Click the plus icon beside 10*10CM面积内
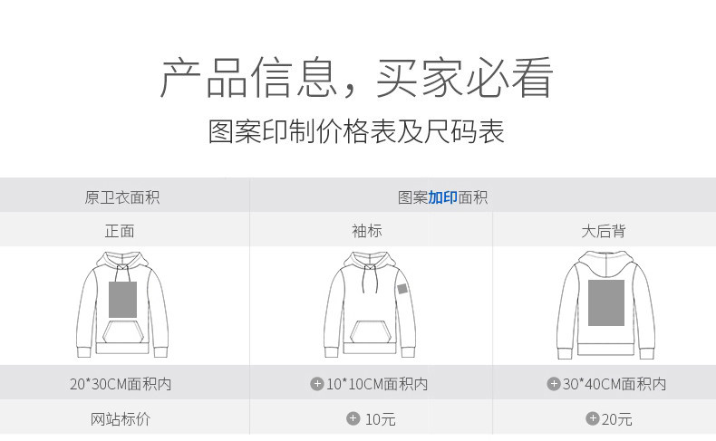Screen dimensions: 716x441 [317, 384]
